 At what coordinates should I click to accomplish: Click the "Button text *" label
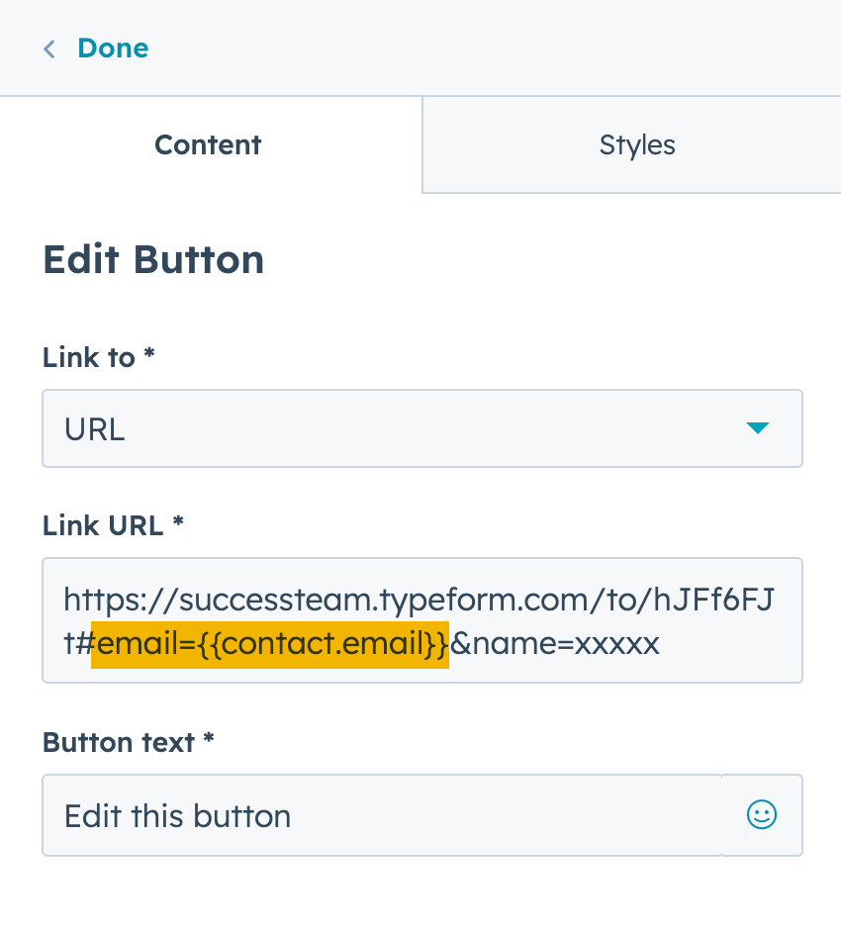click(128, 742)
